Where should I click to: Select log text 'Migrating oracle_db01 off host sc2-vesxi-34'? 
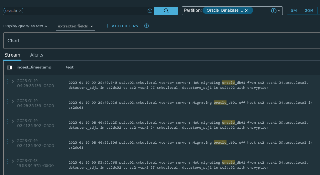[x=190, y=105]
